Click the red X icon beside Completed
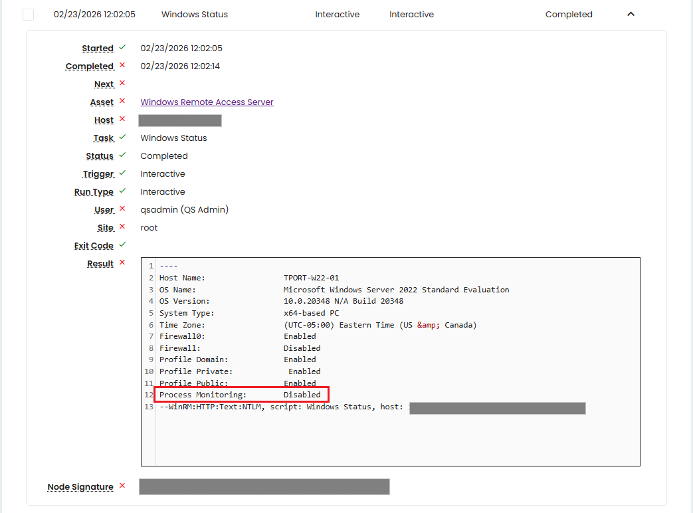693x513 pixels. point(122,66)
